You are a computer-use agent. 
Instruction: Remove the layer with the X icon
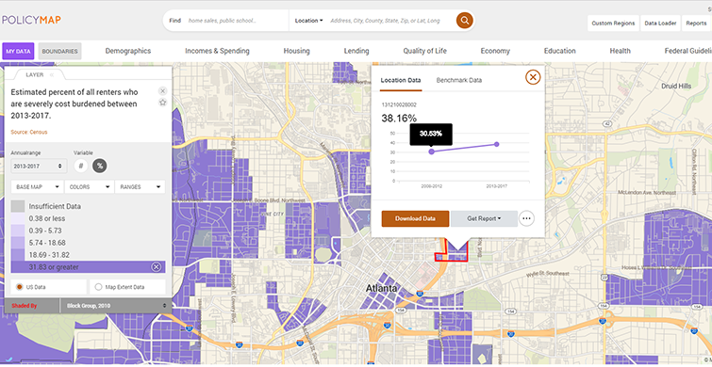163,91
